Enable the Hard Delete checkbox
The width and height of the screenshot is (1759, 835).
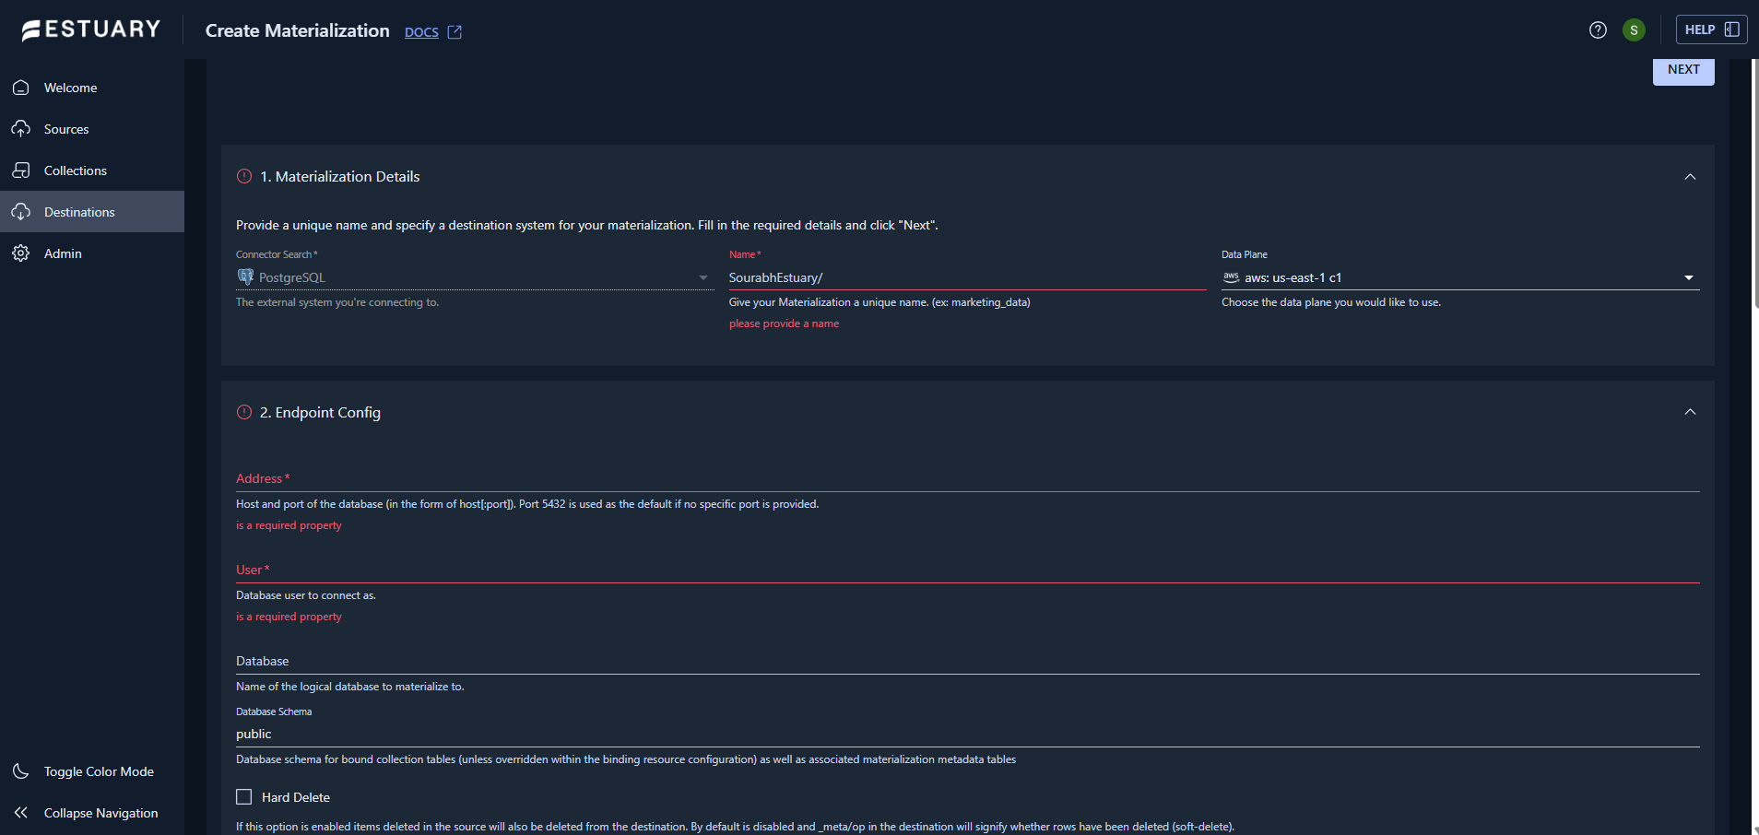(244, 797)
